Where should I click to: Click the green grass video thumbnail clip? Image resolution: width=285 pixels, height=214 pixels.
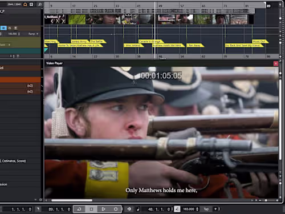77,19
